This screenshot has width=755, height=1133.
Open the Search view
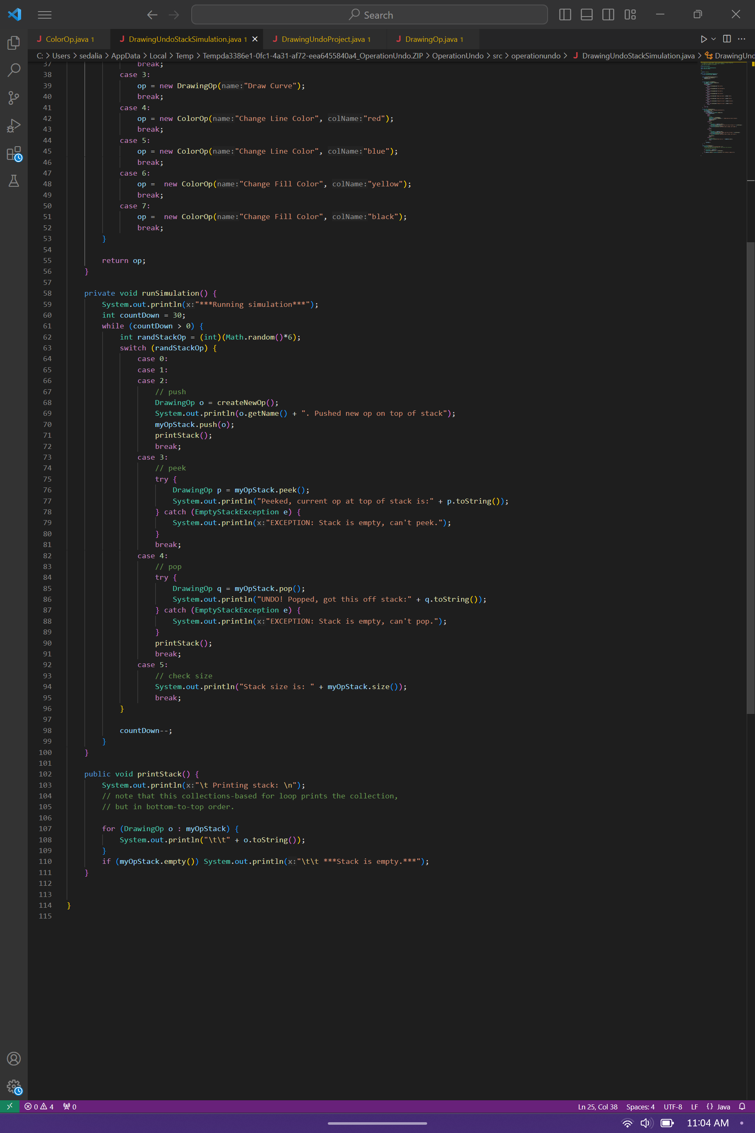[x=14, y=70]
